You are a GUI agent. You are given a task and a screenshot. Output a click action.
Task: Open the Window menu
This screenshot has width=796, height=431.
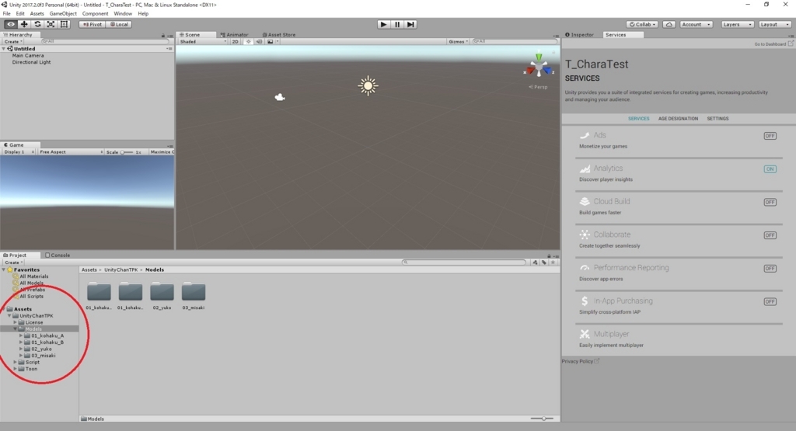tap(123, 14)
